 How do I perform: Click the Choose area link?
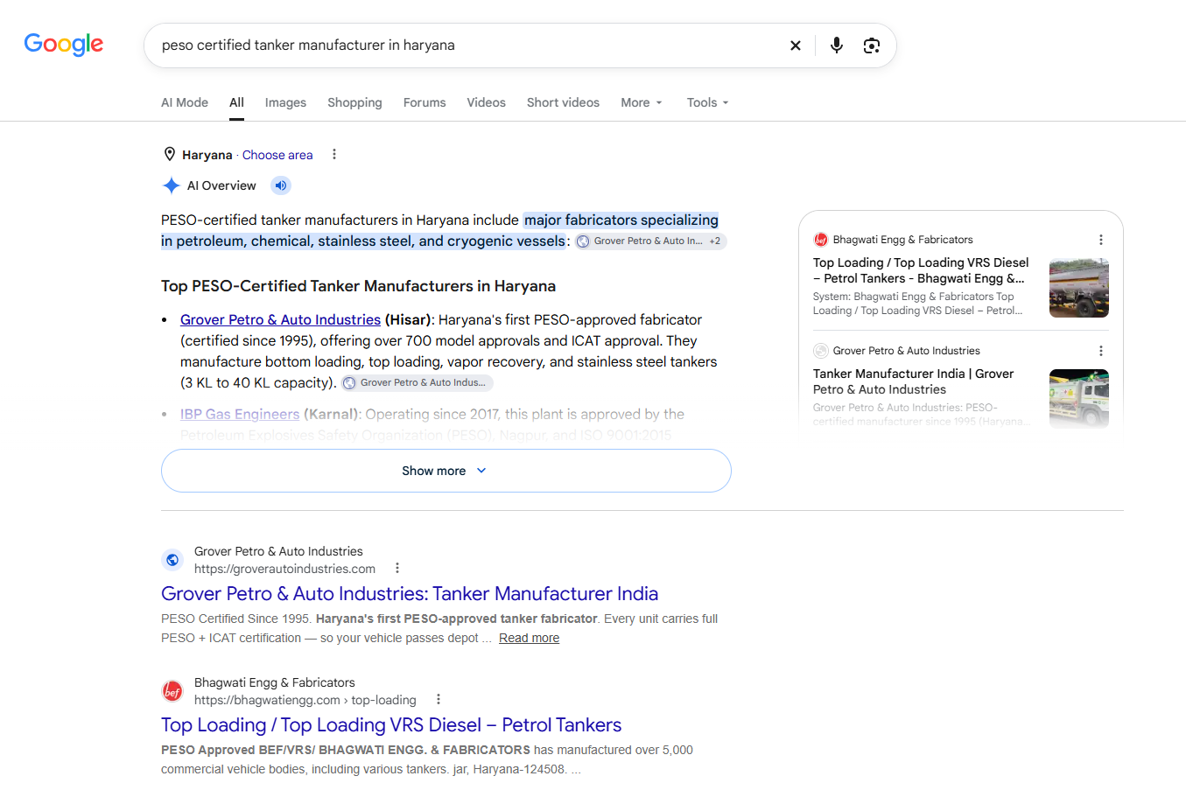coord(277,155)
